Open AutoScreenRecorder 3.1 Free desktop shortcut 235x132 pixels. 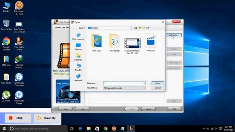[x=19, y=8]
